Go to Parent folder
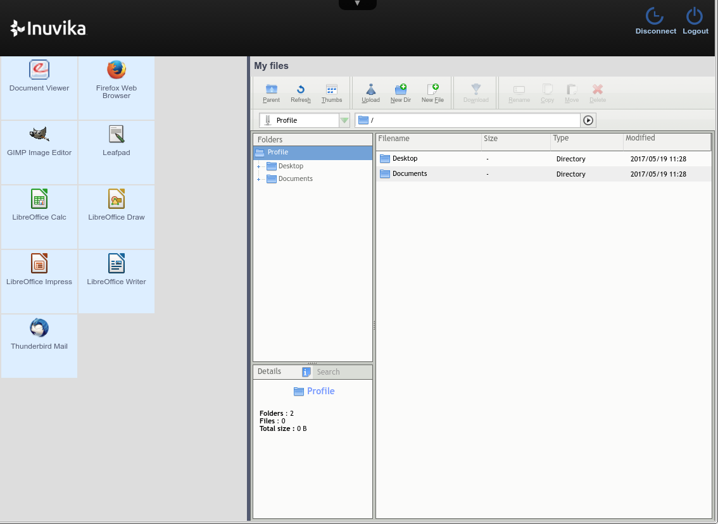This screenshot has width=718, height=524. pyautogui.click(x=271, y=93)
